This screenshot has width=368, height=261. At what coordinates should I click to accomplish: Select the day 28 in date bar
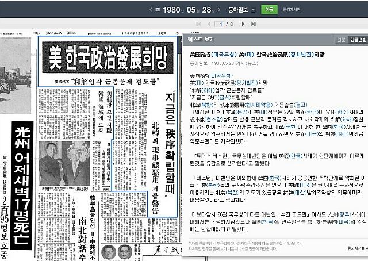click(x=206, y=10)
